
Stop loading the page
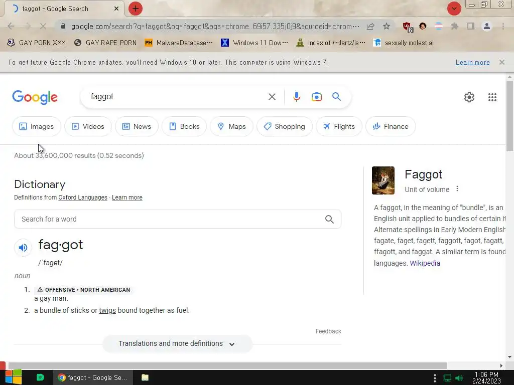(x=43, y=26)
